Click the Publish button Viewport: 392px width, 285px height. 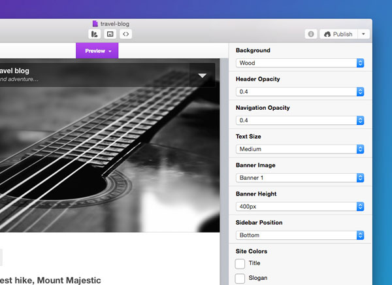pos(338,34)
